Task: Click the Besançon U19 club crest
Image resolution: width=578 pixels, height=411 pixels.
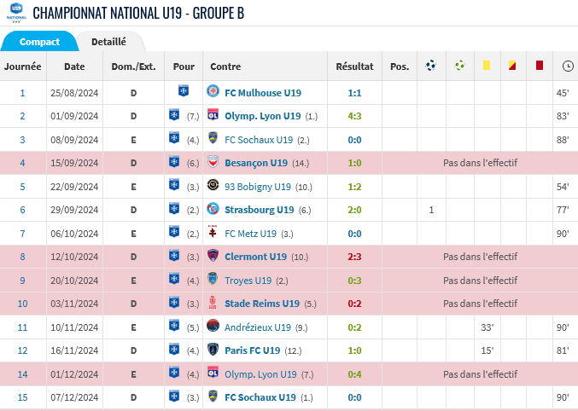Action: [213, 162]
